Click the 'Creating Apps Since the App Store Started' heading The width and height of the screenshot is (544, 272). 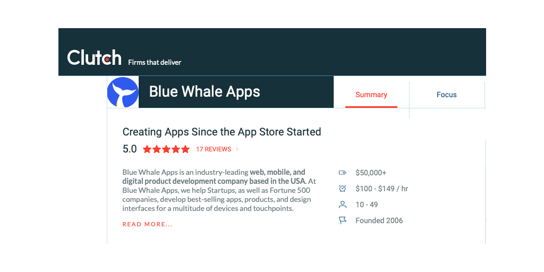(x=222, y=132)
